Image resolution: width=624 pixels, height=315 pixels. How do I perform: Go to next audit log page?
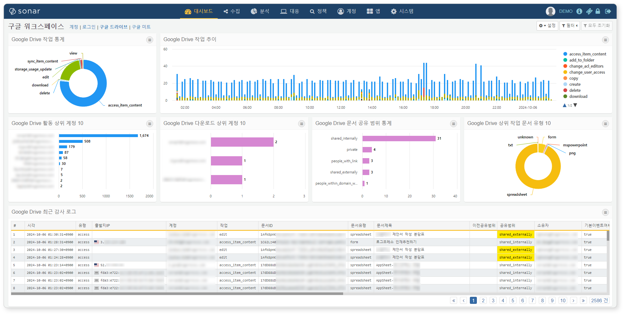[x=574, y=300]
